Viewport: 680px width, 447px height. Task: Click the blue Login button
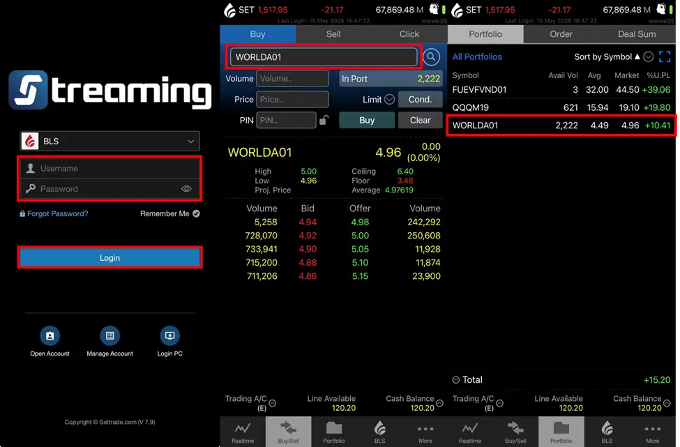pos(109,257)
